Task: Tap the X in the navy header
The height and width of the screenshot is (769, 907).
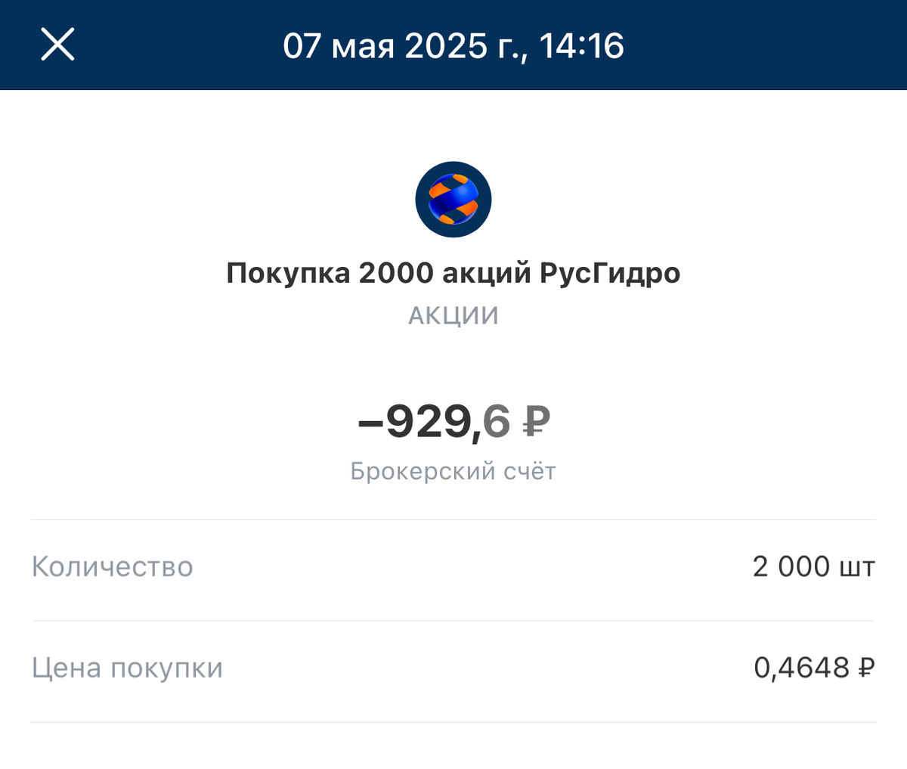Action: pyautogui.click(x=57, y=45)
